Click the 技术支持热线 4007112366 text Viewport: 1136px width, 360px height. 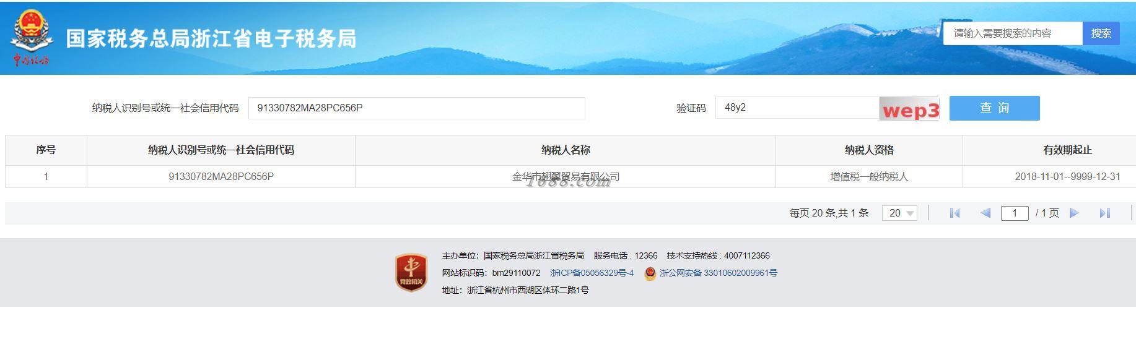pyautogui.click(x=718, y=255)
